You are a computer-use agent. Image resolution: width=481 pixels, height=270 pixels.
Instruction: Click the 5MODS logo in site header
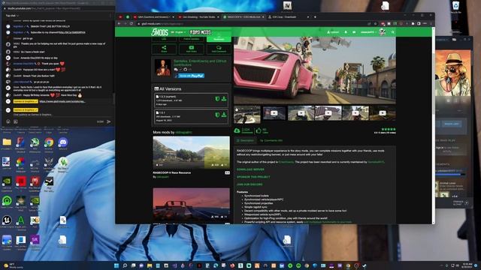click(x=159, y=31)
